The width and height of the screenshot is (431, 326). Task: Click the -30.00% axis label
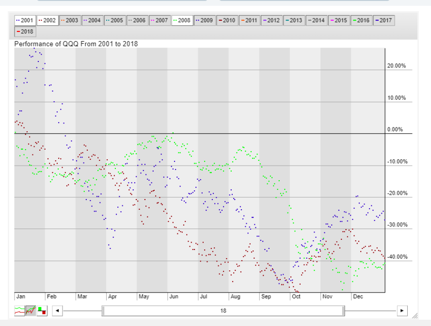coord(398,225)
